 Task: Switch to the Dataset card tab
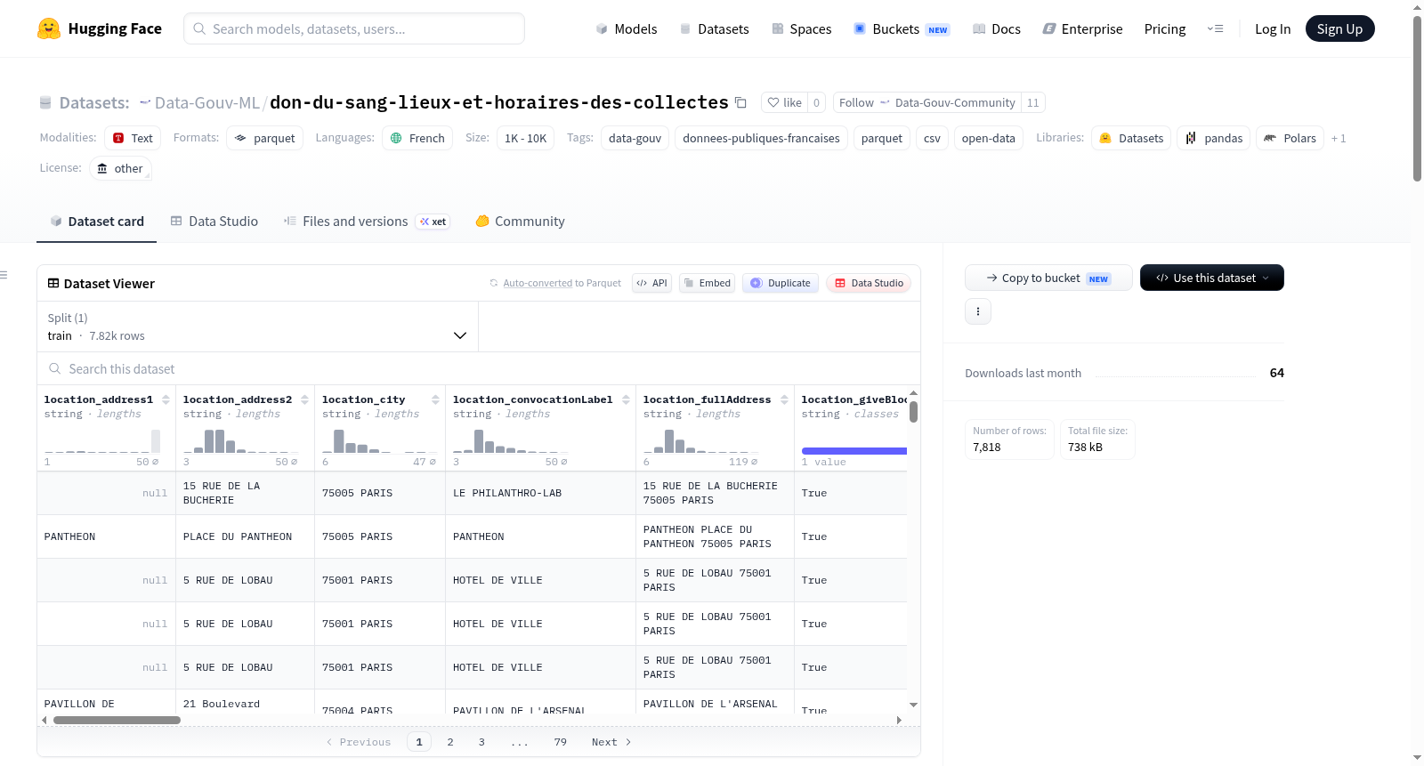tap(97, 222)
